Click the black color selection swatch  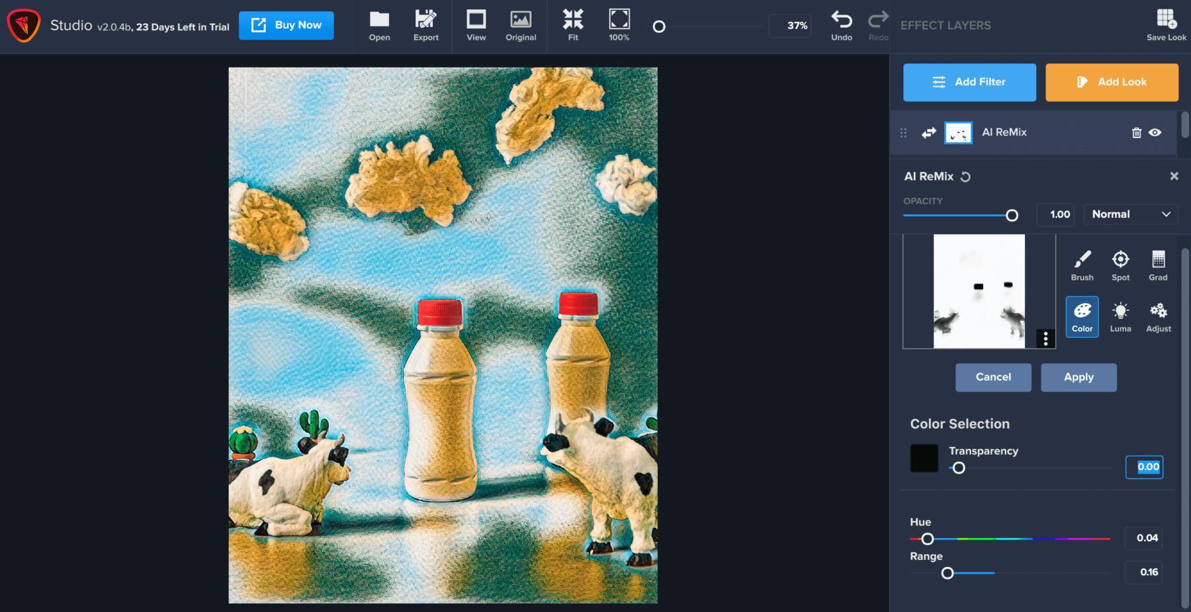(924, 458)
